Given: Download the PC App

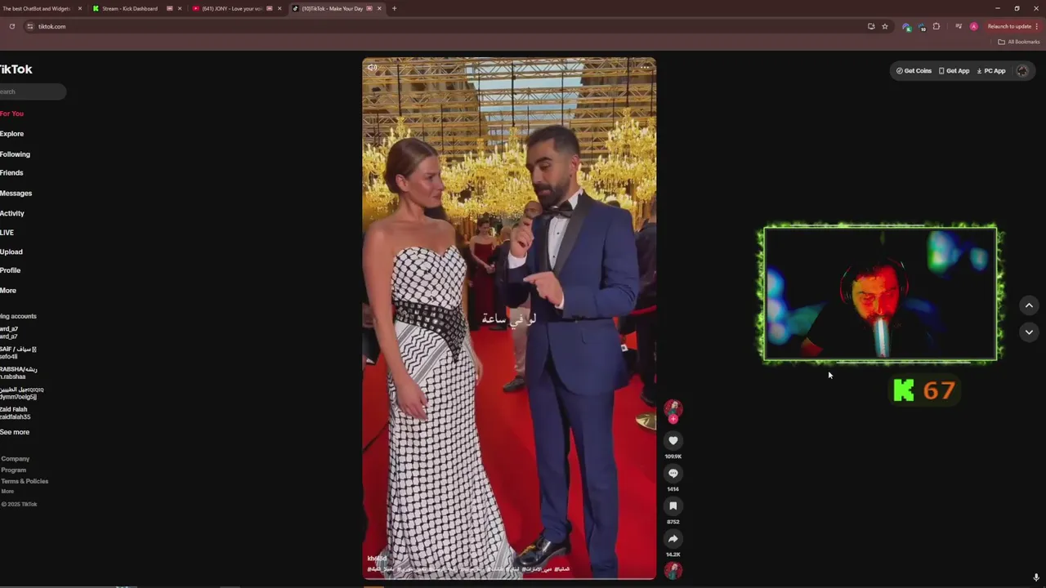Looking at the screenshot, I should 991,71.
